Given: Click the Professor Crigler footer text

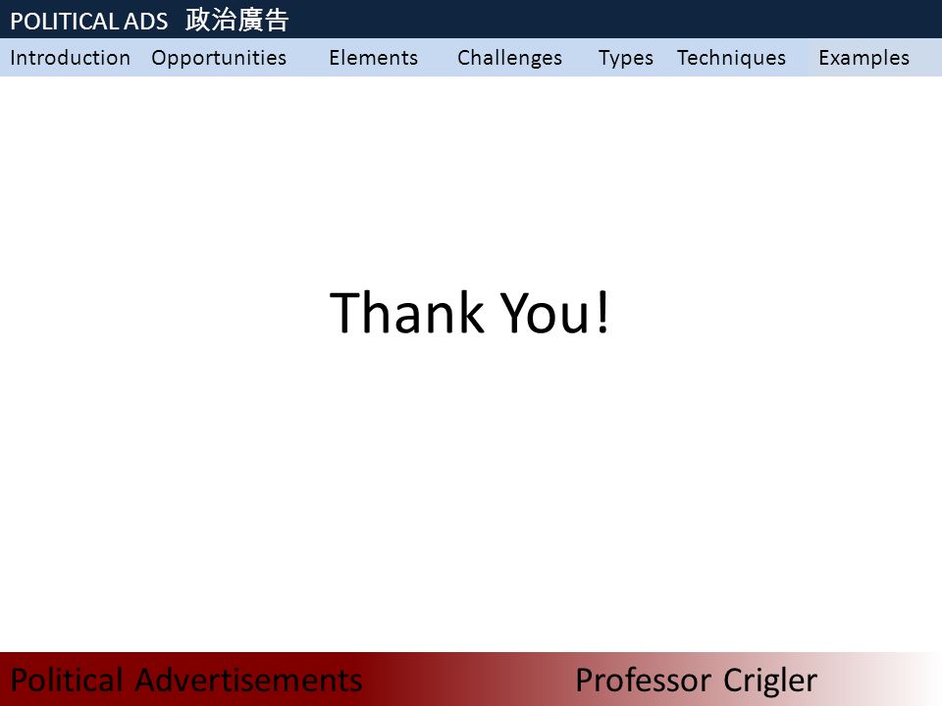Looking at the screenshot, I should coord(697,681).
